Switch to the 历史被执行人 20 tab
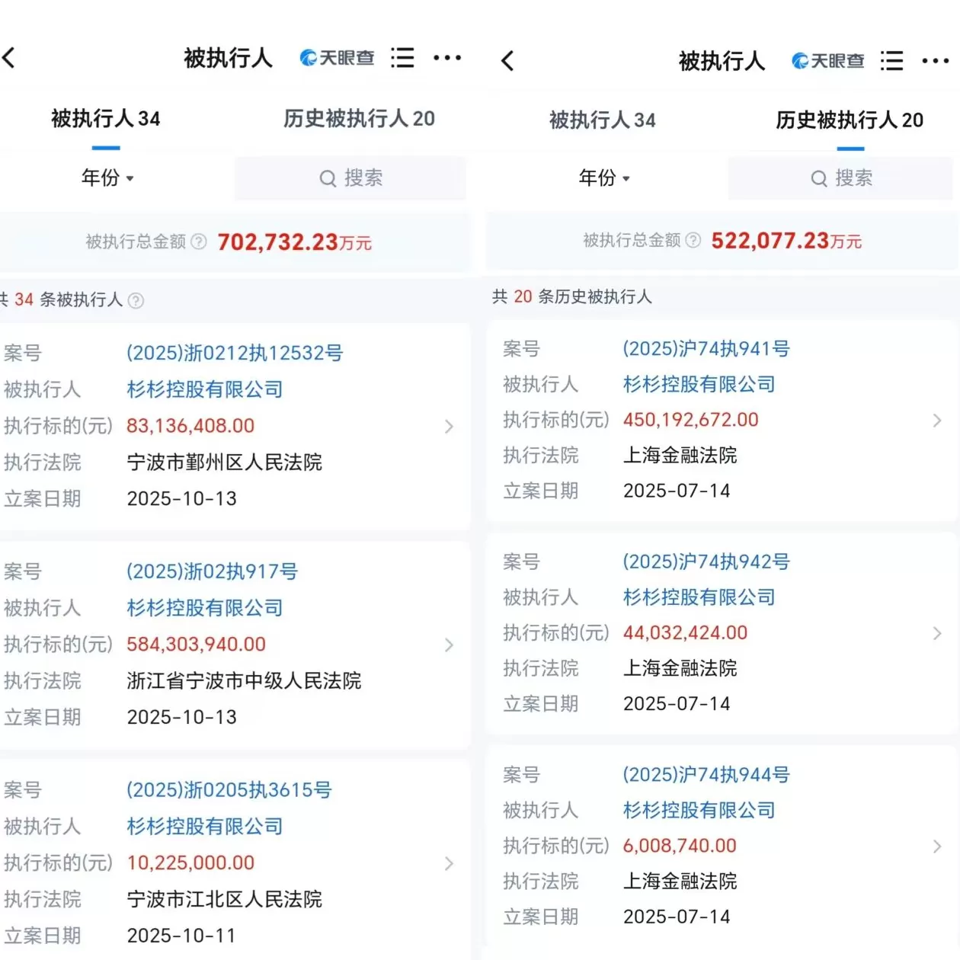This screenshot has height=960, width=960. point(358,119)
